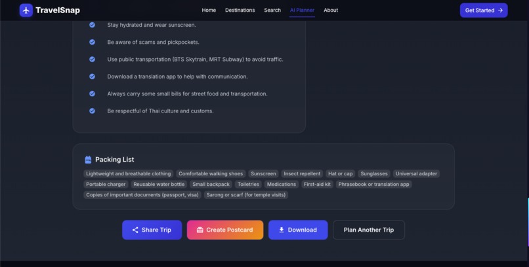
Task: Click checkmark beside Stay hydrated tip
Action: [x=92, y=25]
